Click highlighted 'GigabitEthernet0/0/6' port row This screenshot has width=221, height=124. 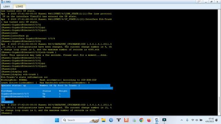[35, 96]
